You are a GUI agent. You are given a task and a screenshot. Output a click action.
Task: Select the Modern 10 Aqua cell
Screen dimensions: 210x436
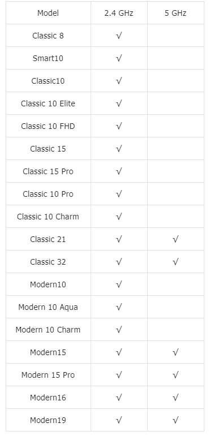(x=48, y=307)
